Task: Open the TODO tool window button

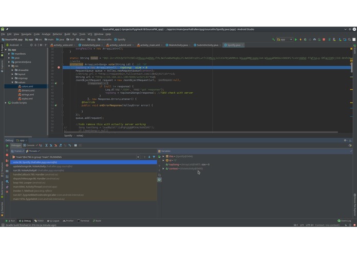Action: click(x=39, y=221)
